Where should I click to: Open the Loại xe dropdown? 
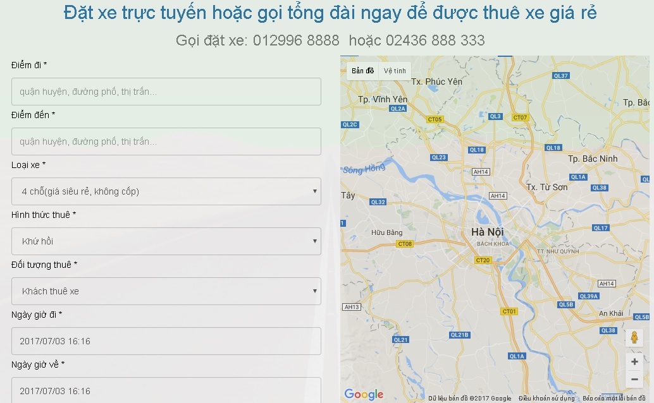coord(166,191)
